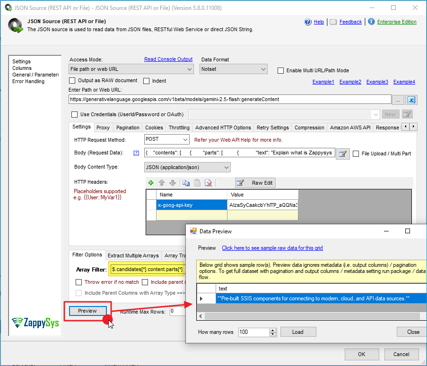Open the Advanced HTTP Options tab

pyautogui.click(x=223, y=128)
